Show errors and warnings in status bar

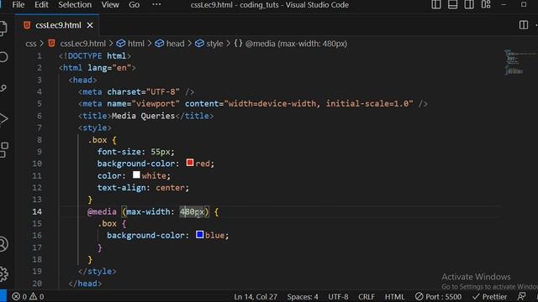28,296
